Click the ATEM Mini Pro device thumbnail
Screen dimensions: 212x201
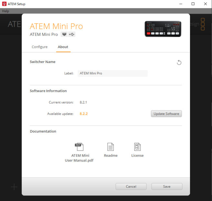(163, 29)
